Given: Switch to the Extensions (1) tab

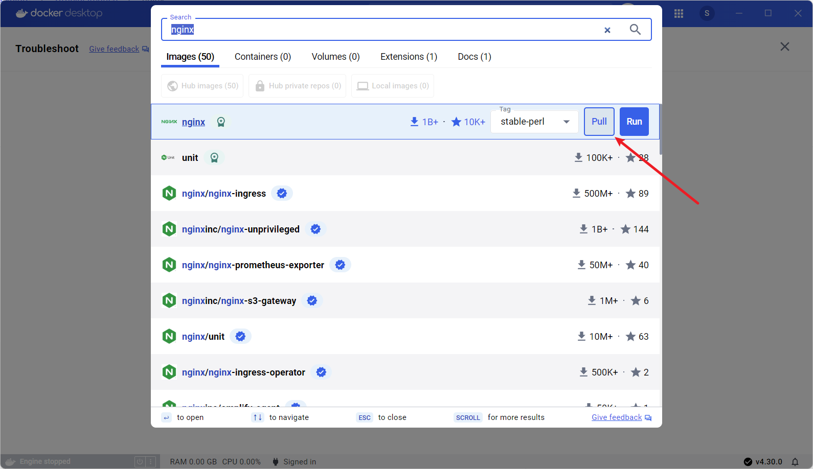Looking at the screenshot, I should pos(409,57).
